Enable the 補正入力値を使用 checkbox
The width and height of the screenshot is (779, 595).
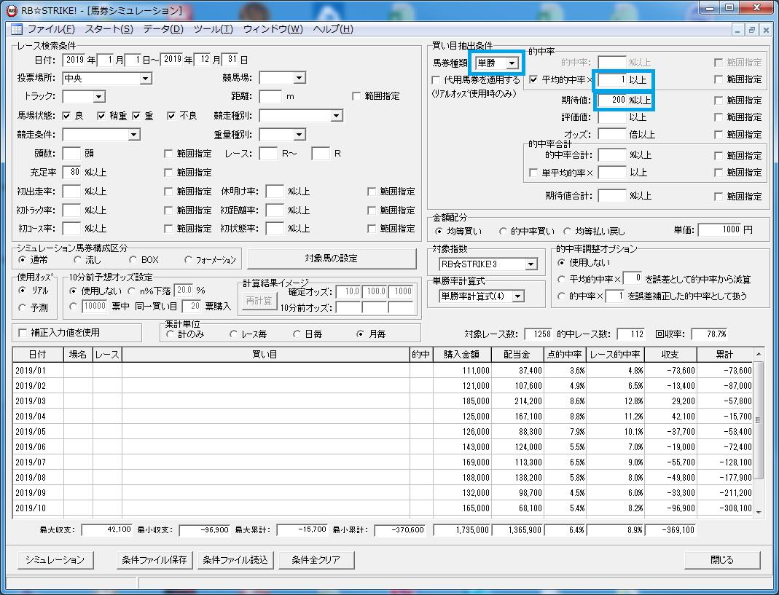click(23, 333)
